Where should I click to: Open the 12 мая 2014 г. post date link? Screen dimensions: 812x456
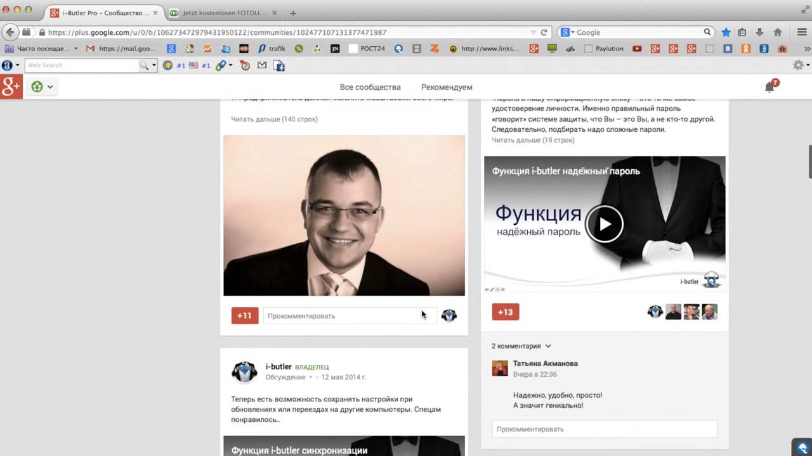344,377
